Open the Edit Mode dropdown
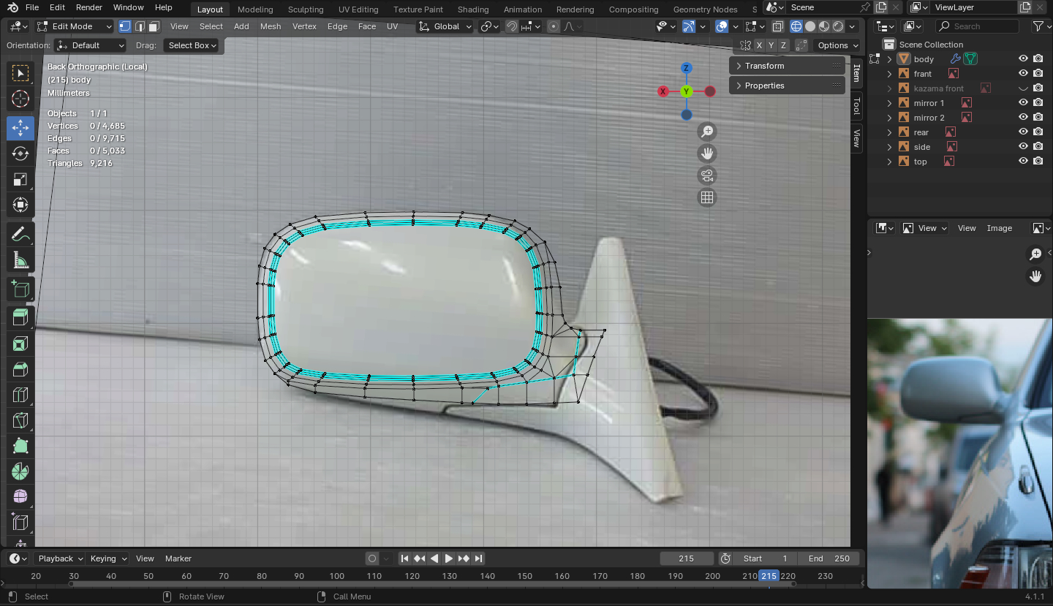 coord(75,26)
